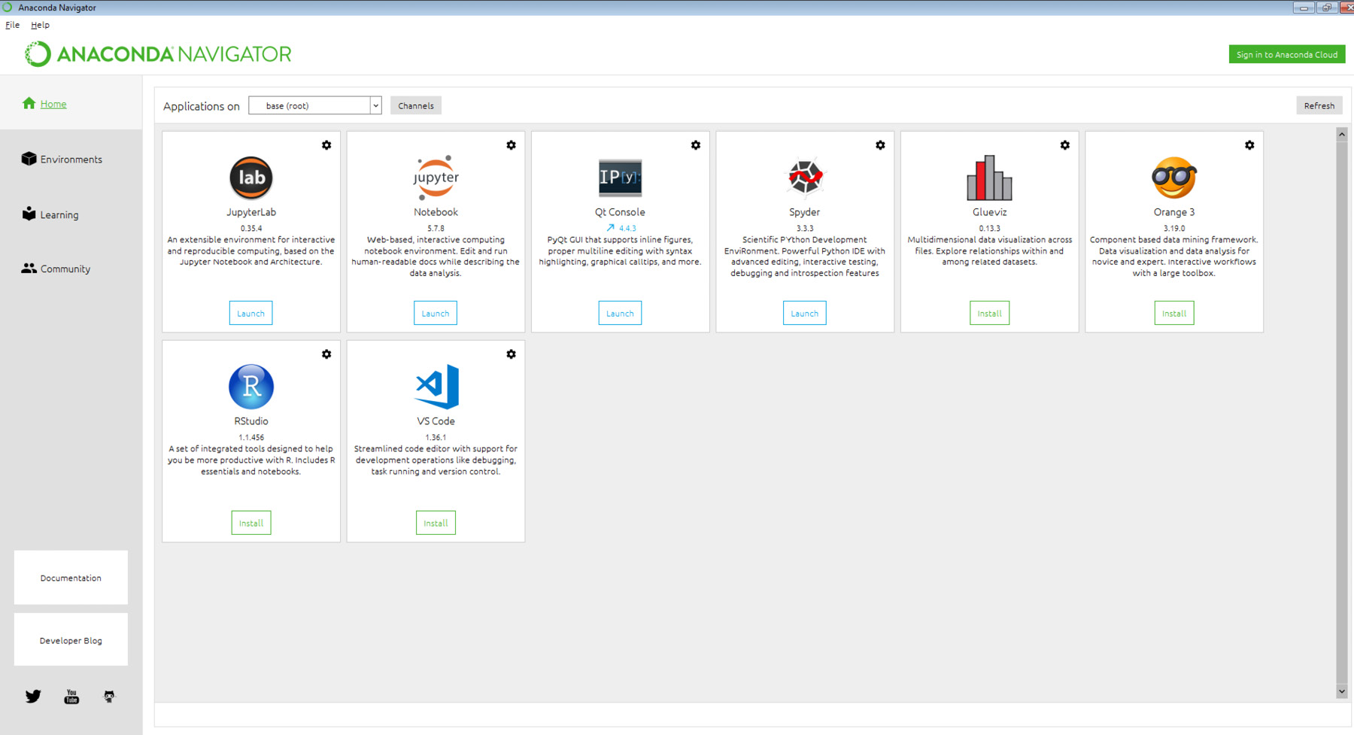Open the Documentation link

(x=71, y=578)
